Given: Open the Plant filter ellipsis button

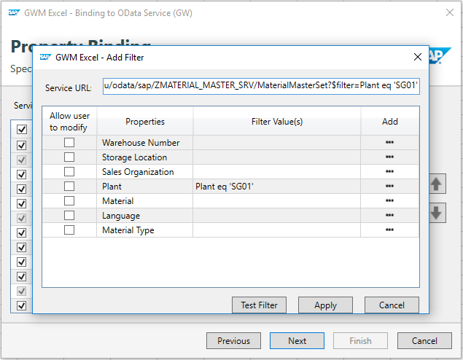Looking at the screenshot, I should pyautogui.click(x=389, y=187).
